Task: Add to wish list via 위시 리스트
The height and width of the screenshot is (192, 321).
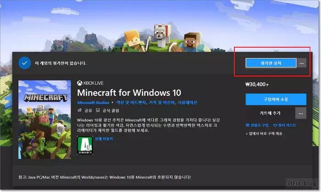Action: pos(285,125)
